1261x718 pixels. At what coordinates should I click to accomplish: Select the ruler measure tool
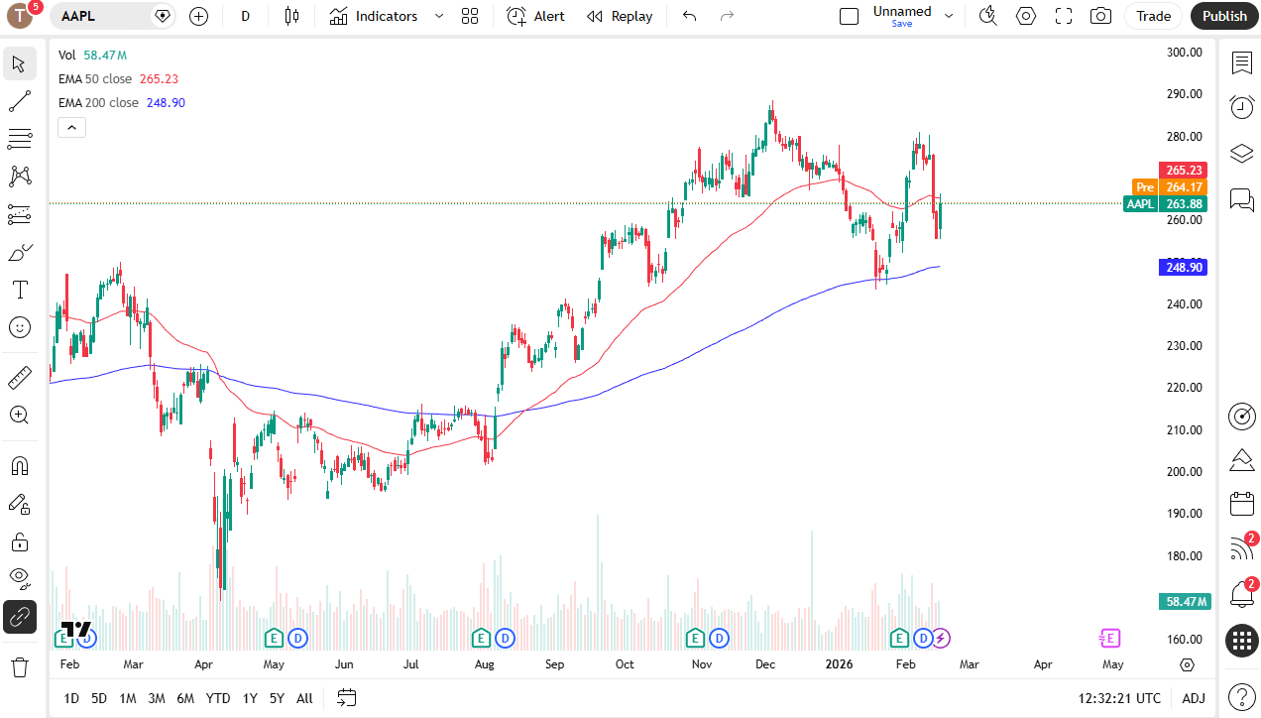[x=19, y=377]
